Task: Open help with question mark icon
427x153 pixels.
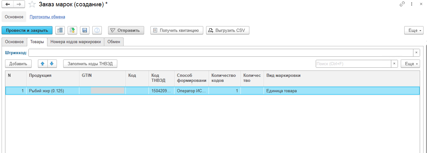Action: (x=97, y=30)
